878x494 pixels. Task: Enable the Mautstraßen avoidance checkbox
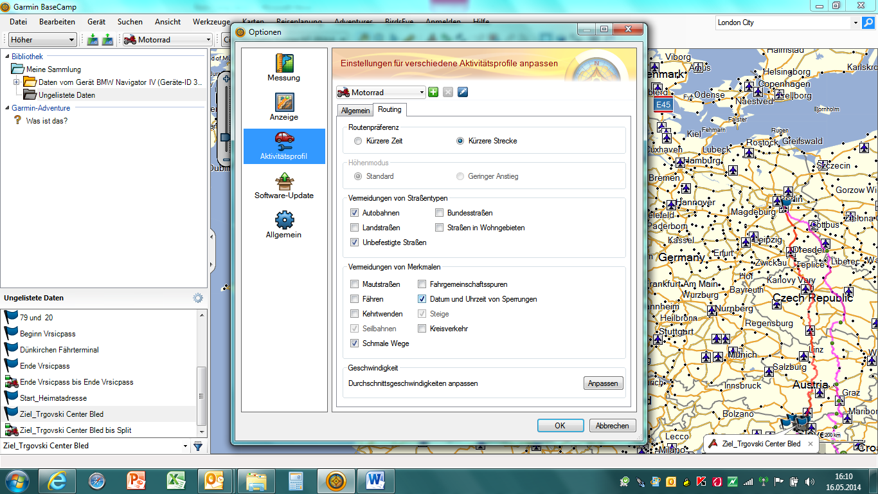click(x=354, y=284)
